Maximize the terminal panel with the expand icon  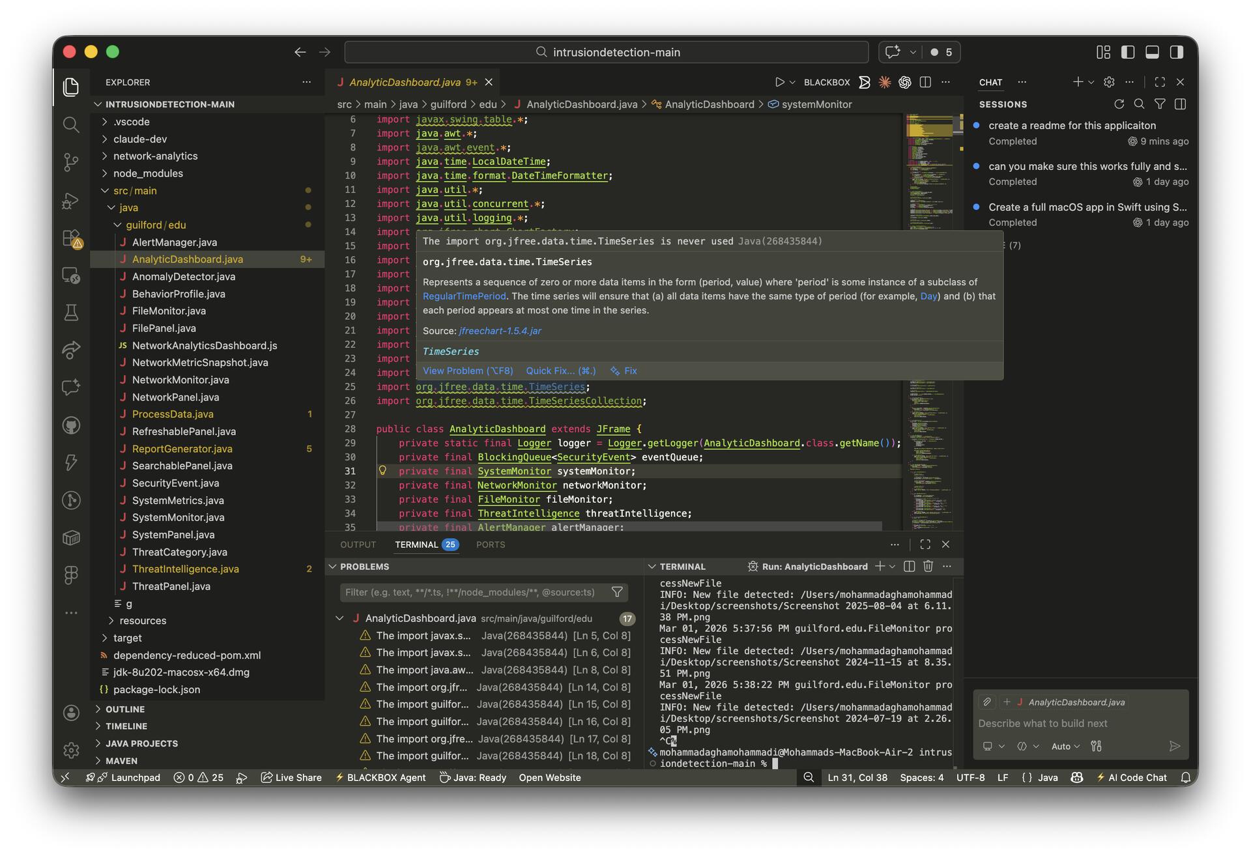[x=925, y=545]
